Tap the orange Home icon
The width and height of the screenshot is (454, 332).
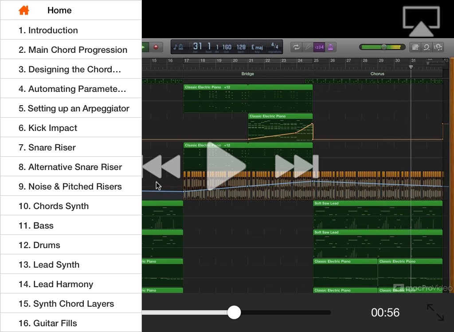(x=24, y=10)
